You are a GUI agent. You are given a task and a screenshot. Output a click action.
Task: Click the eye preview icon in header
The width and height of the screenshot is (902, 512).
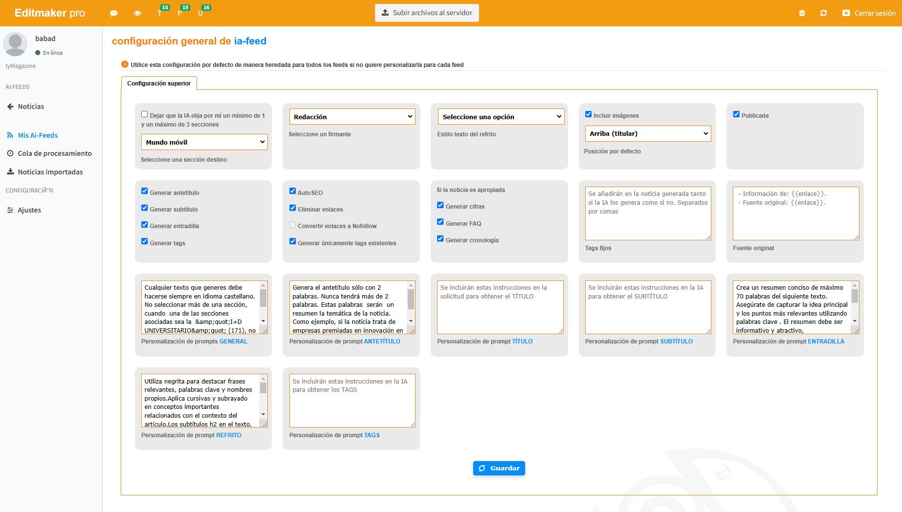click(x=137, y=13)
